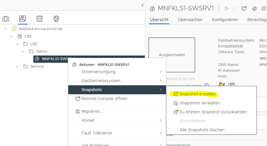Open the Konfigurieren tab
267x146 pixels.
pyautogui.click(x=225, y=20)
